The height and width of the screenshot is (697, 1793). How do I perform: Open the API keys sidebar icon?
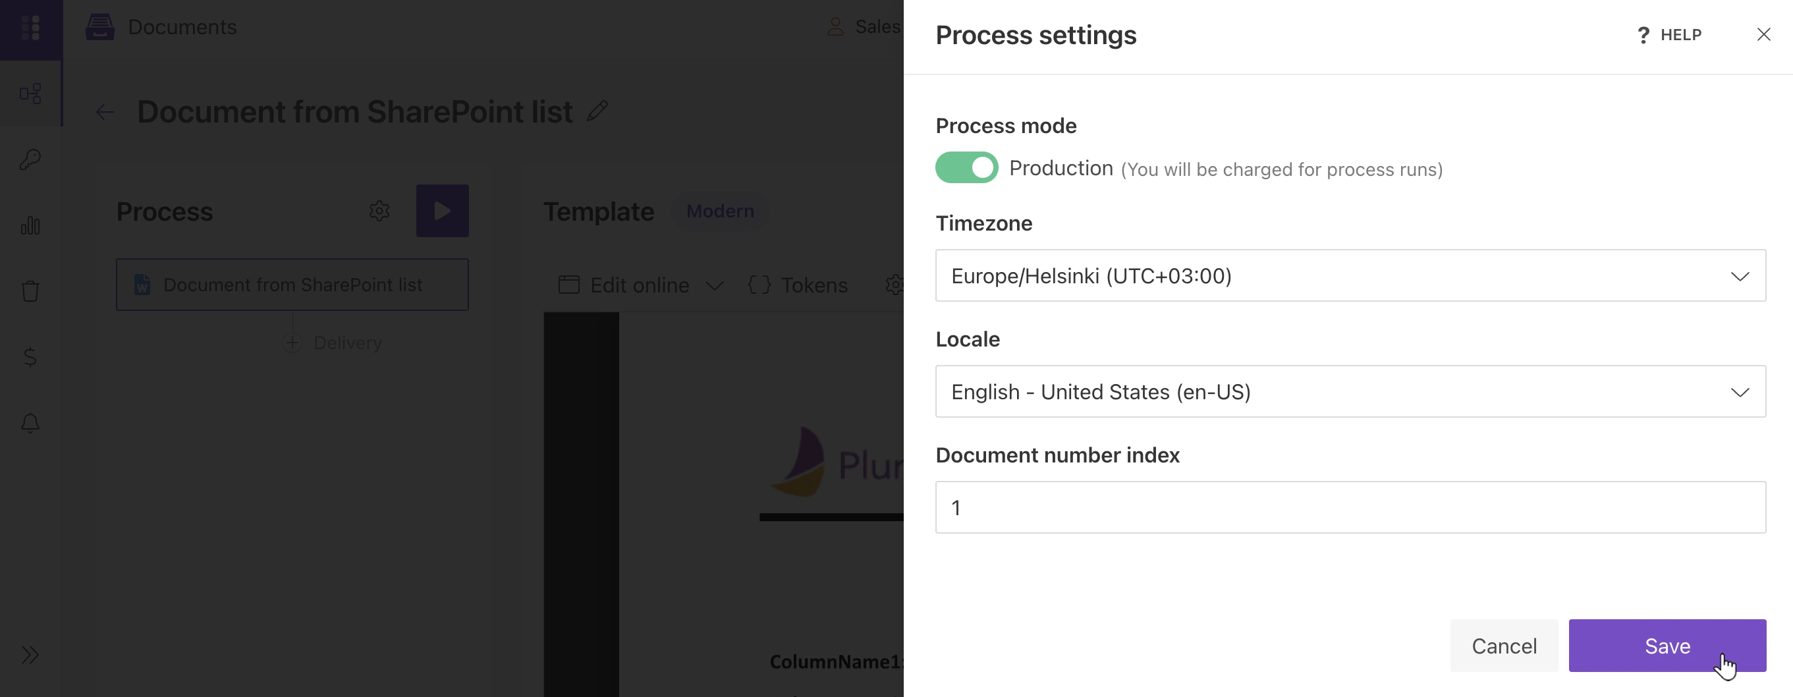(30, 159)
